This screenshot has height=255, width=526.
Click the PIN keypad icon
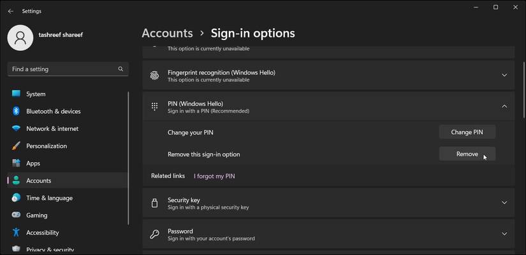pos(154,107)
